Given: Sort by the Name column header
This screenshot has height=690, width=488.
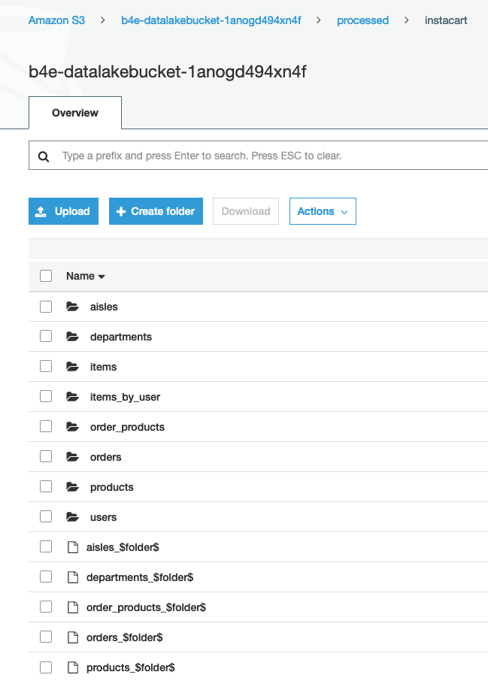Looking at the screenshot, I should 86,276.
